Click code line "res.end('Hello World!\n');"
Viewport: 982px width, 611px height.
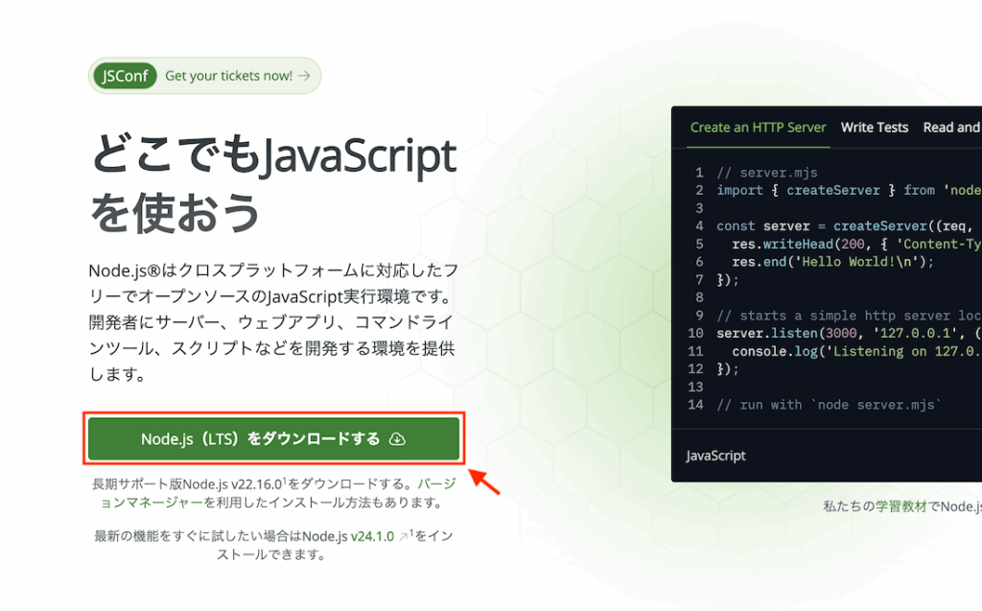(x=833, y=262)
